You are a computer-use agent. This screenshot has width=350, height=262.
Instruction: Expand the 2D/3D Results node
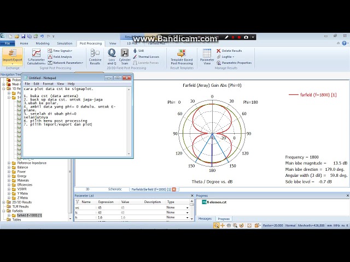[x=4, y=203]
